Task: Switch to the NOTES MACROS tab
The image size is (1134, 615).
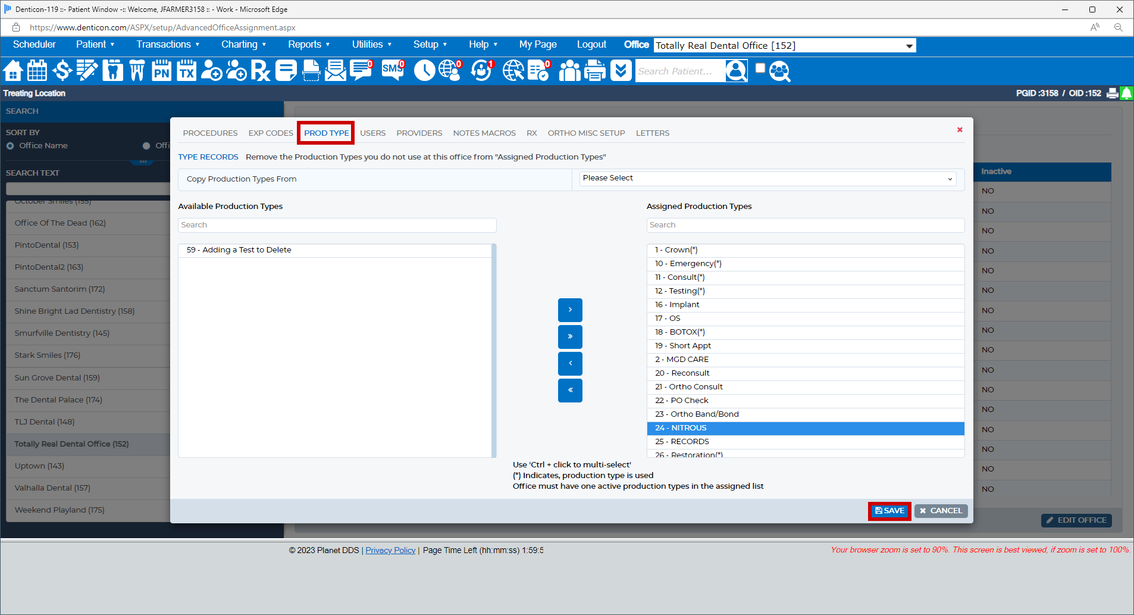Action: coord(484,133)
